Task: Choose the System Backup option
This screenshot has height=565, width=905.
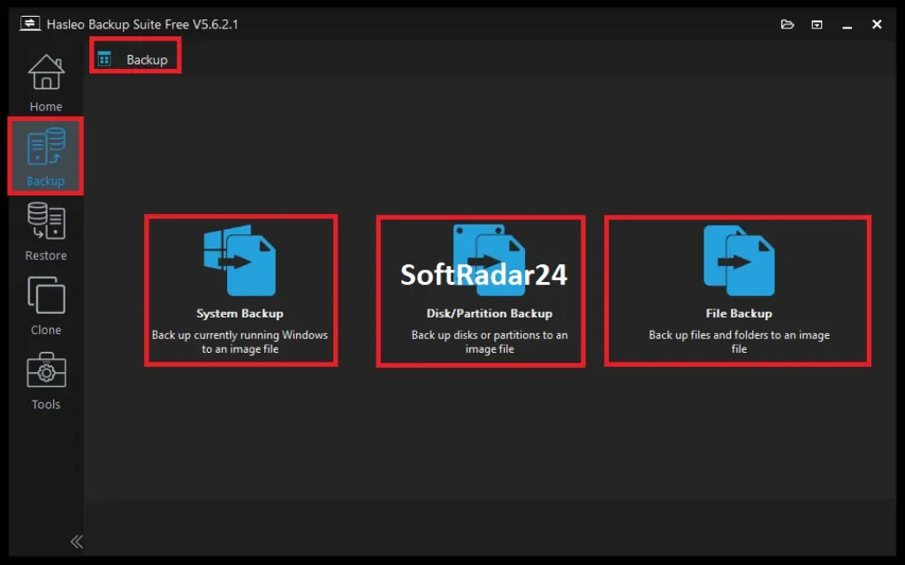Action: 240,291
